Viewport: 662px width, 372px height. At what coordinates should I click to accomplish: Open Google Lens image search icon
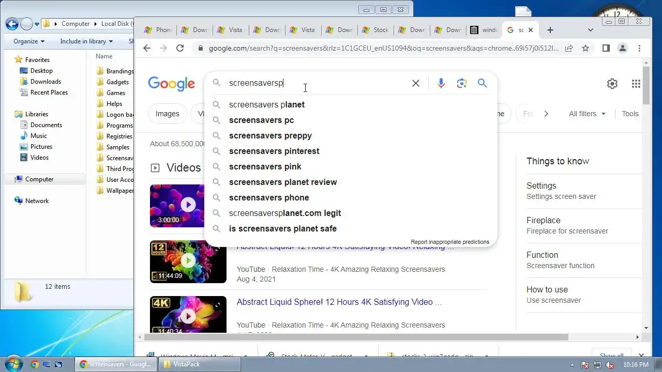pyautogui.click(x=462, y=83)
